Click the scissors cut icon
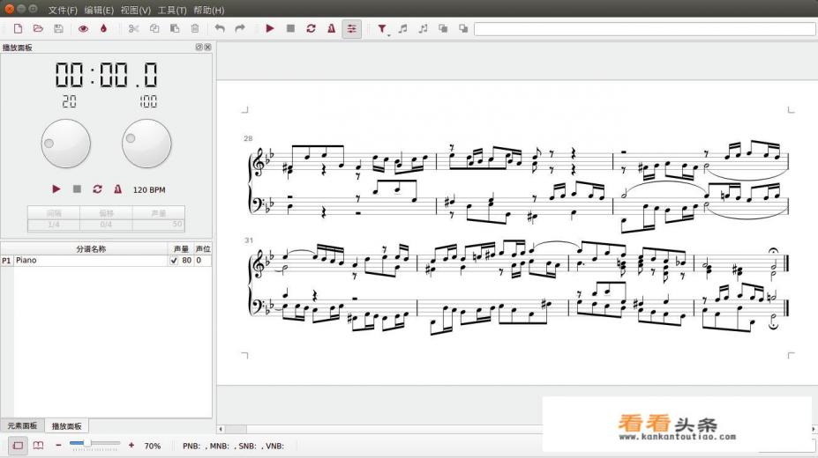Image resolution: width=818 pixels, height=458 pixels. (x=133, y=29)
